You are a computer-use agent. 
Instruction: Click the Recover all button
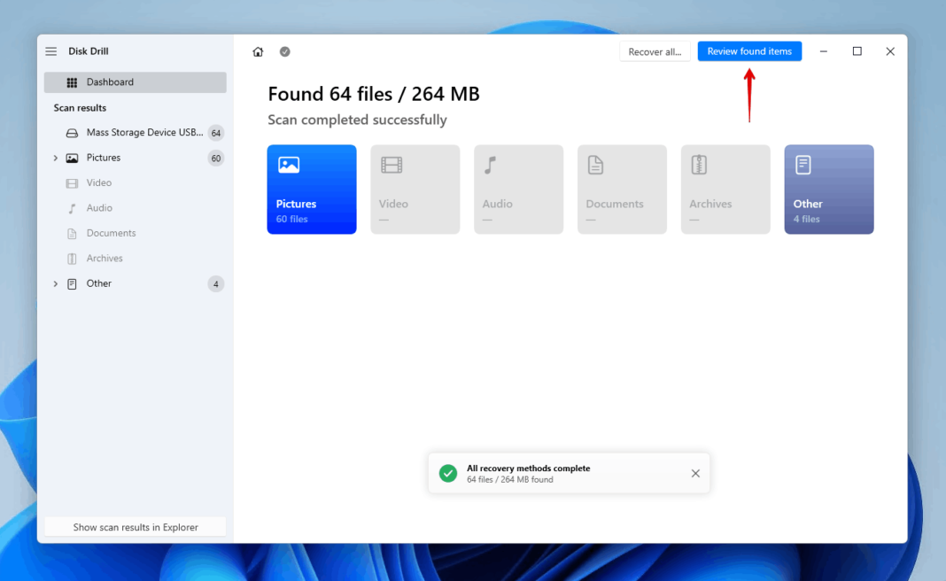[x=655, y=50]
